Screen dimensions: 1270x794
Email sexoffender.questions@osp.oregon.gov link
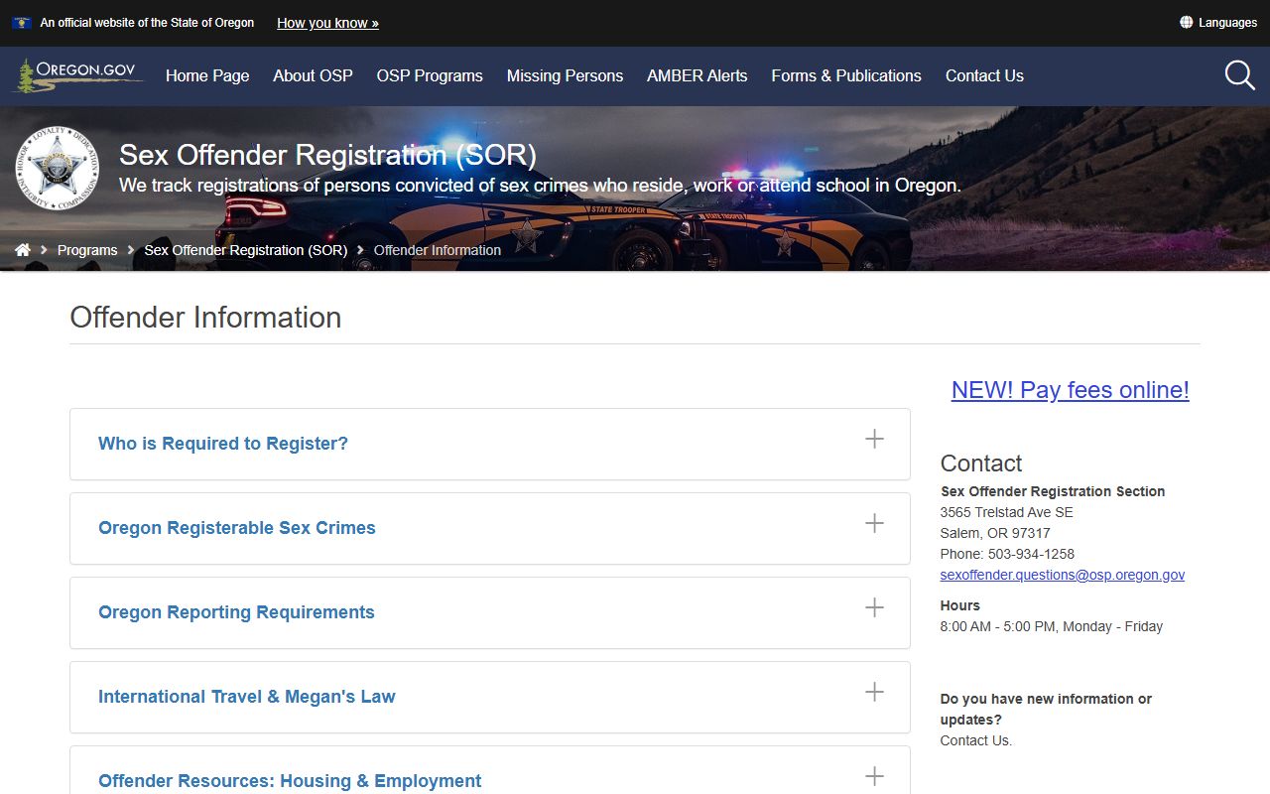click(1063, 575)
